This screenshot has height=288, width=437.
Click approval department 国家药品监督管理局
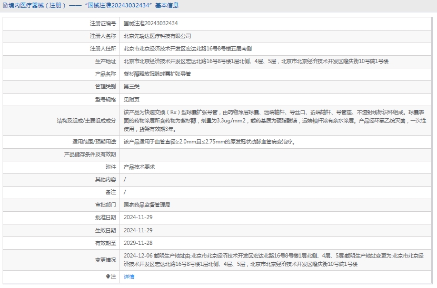click(x=147, y=204)
